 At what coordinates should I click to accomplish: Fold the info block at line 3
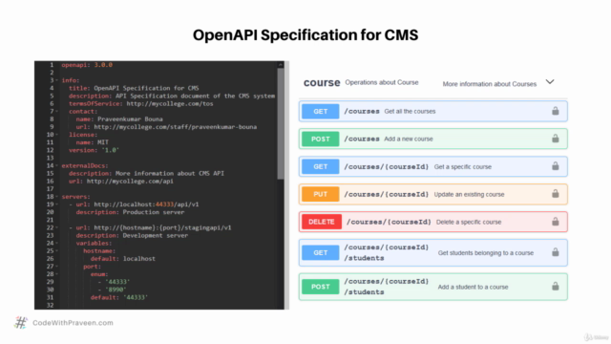(x=57, y=80)
